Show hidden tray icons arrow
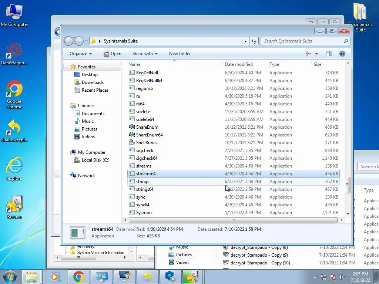The image size is (379, 284). click(x=315, y=277)
